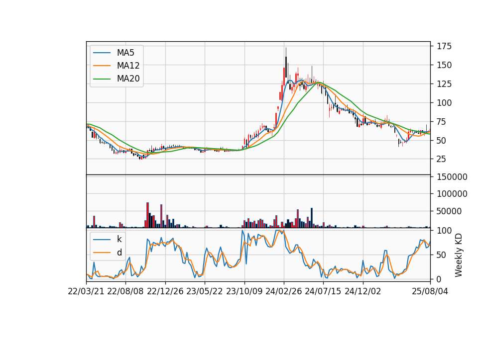478x343 pixels.
Task: Click the 125 price axis label
Action: pyautogui.click(x=444, y=84)
